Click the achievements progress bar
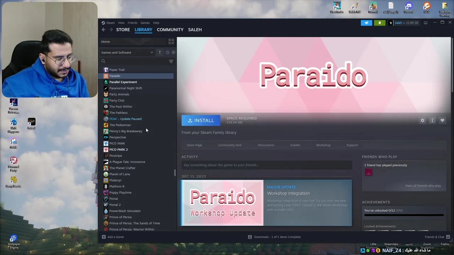 [404, 215]
